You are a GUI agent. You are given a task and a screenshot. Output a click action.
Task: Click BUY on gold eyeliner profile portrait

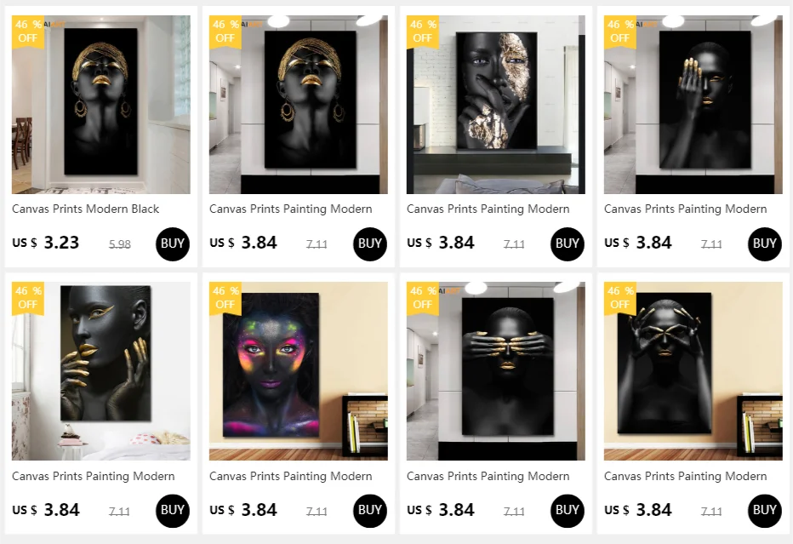pyautogui.click(x=173, y=511)
